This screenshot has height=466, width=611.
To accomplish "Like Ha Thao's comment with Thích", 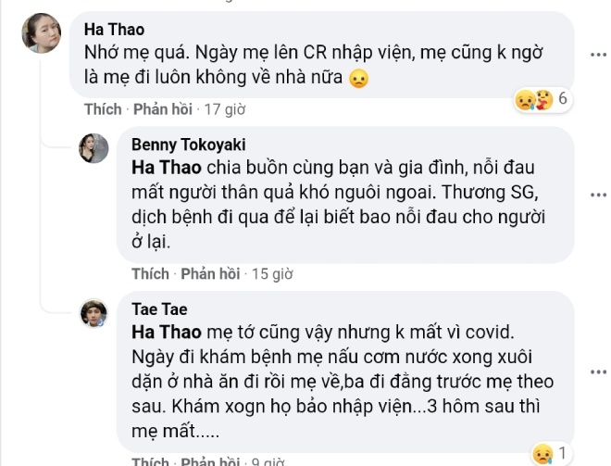I will coord(103,109).
